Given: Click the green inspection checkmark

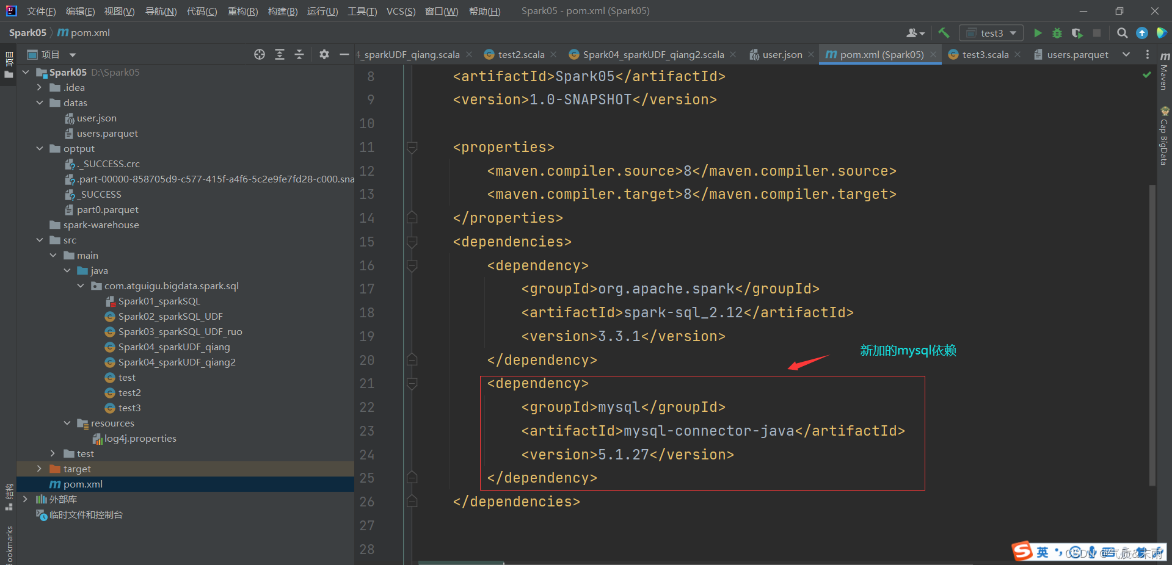Looking at the screenshot, I should tap(1146, 74).
